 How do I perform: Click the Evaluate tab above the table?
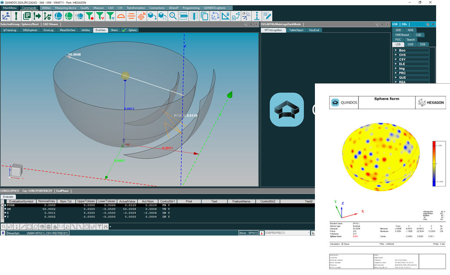pyautogui.click(x=8, y=197)
